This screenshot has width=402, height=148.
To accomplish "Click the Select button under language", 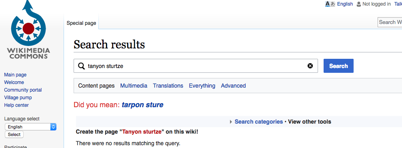I will 14,134.
